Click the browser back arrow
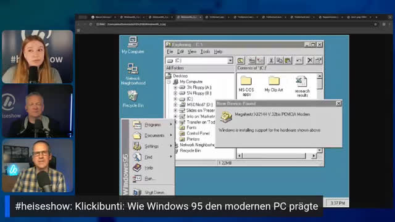The height and width of the screenshot is (222, 395). (x=79, y=25)
